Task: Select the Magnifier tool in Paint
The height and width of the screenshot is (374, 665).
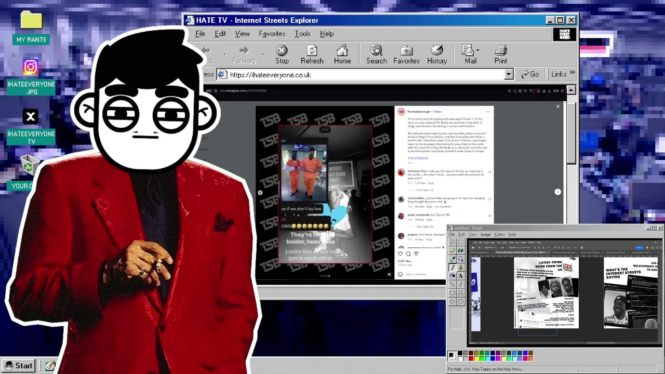Action: tap(461, 259)
